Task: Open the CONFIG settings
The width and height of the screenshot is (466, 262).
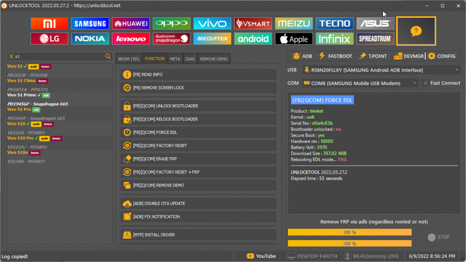Action: [x=441, y=56]
